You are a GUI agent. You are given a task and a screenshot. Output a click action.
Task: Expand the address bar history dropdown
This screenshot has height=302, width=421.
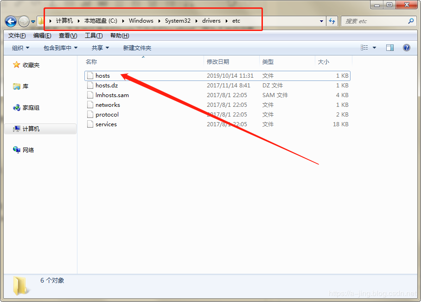click(322, 21)
